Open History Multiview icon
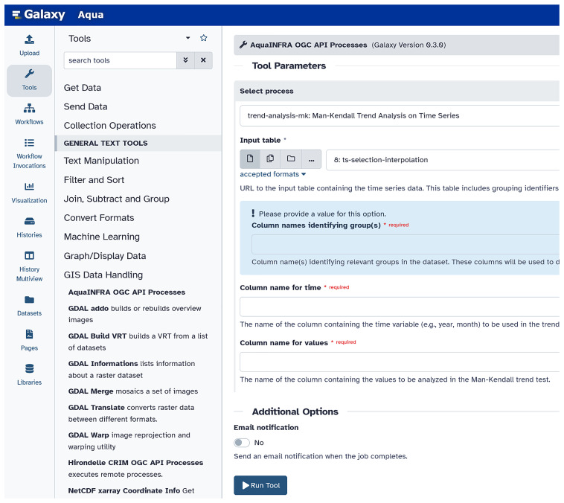 click(x=29, y=255)
